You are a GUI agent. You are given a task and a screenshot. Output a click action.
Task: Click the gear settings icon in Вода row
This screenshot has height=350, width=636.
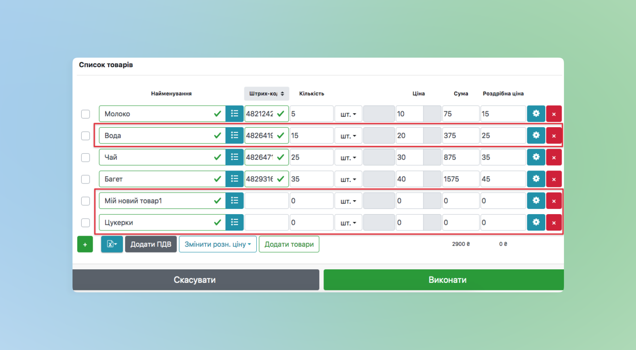click(x=536, y=135)
